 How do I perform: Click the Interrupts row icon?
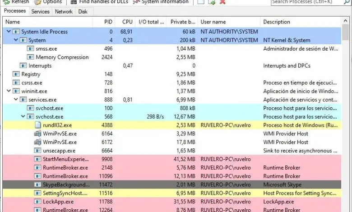coord(23,66)
